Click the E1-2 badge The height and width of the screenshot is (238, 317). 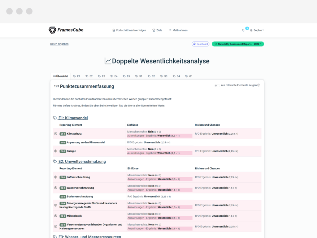pos(63,142)
